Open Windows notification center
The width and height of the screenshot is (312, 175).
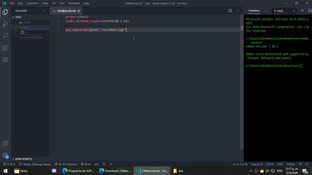pyautogui.click(x=305, y=171)
